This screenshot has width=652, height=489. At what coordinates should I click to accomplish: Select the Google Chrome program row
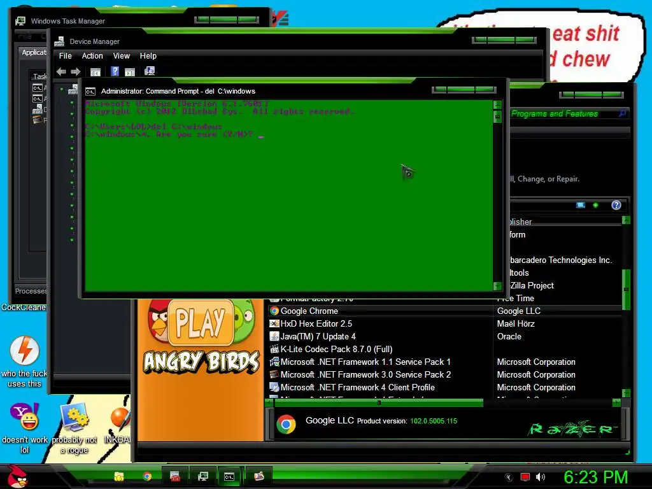(444, 311)
